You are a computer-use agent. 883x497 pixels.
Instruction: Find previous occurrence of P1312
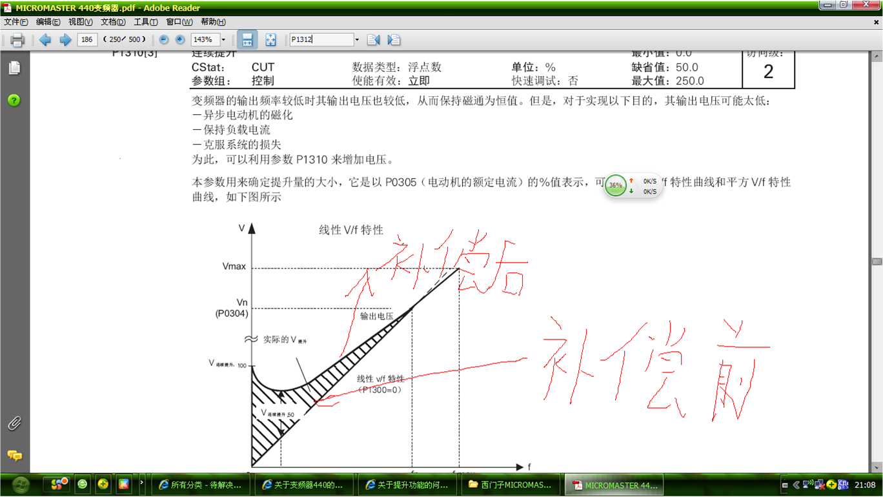coord(373,40)
